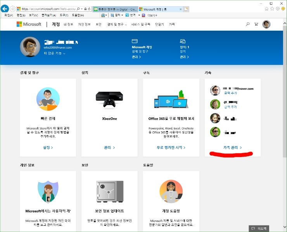
Task: Go to 가족 nav item
Action: 172,24
